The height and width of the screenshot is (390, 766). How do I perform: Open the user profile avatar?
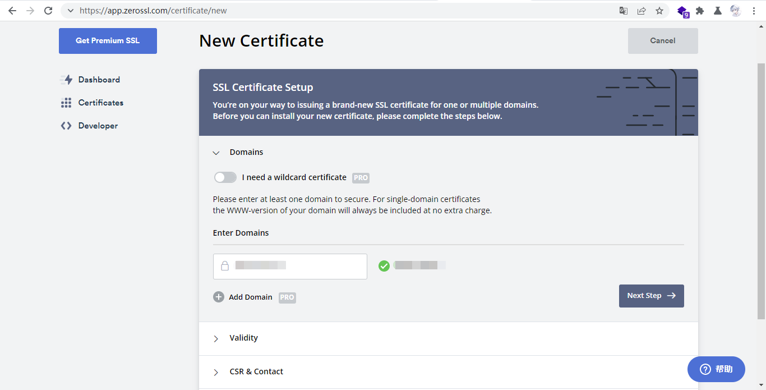[735, 11]
